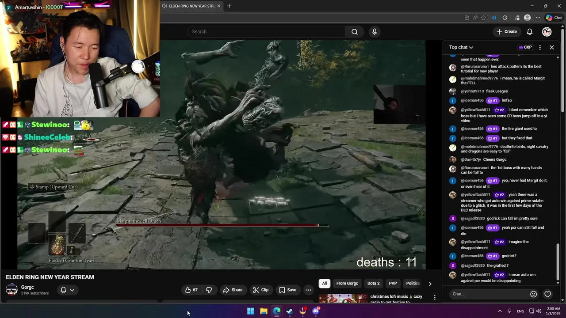Toggle notification bell dropdown for Gorgc

[x=67, y=290]
